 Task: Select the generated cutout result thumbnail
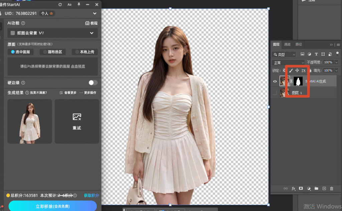pyautogui.click(x=30, y=121)
